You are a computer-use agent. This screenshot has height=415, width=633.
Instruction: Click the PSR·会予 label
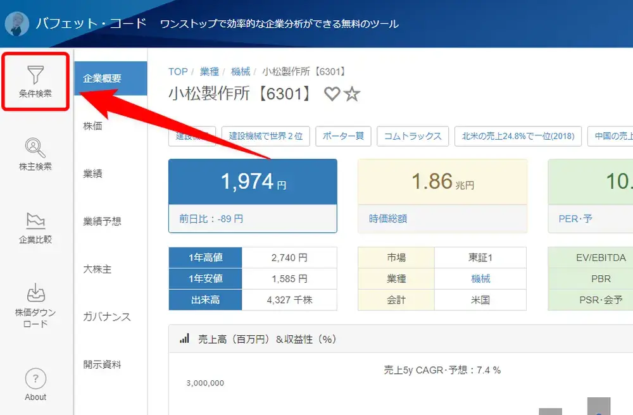[x=601, y=300]
